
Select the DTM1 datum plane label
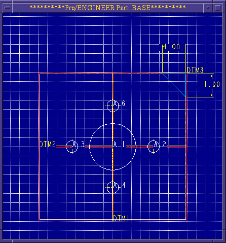click(x=121, y=218)
